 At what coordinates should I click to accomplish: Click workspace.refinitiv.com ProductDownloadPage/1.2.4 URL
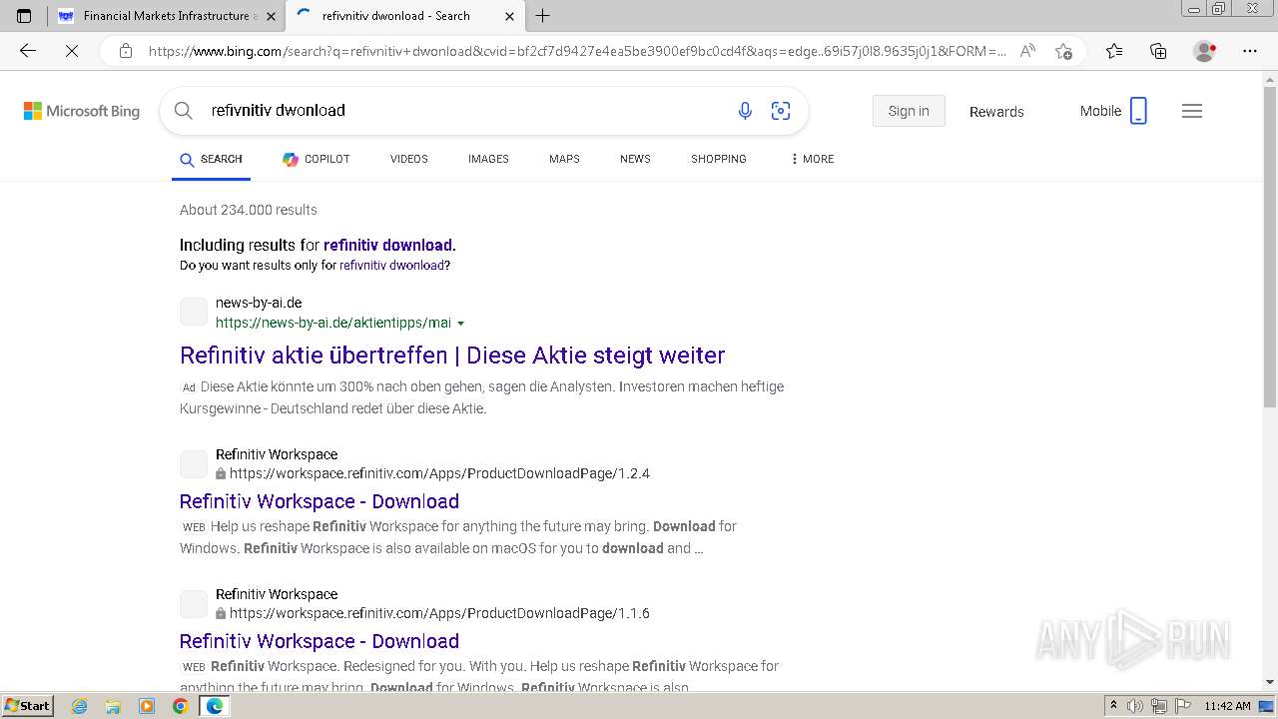439,473
